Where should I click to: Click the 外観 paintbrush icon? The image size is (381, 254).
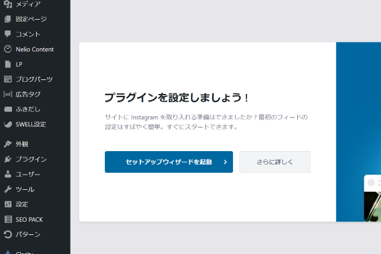click(8, 144)
